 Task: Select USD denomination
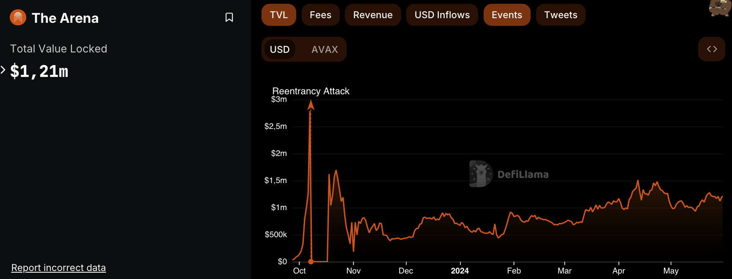point(280,49)
